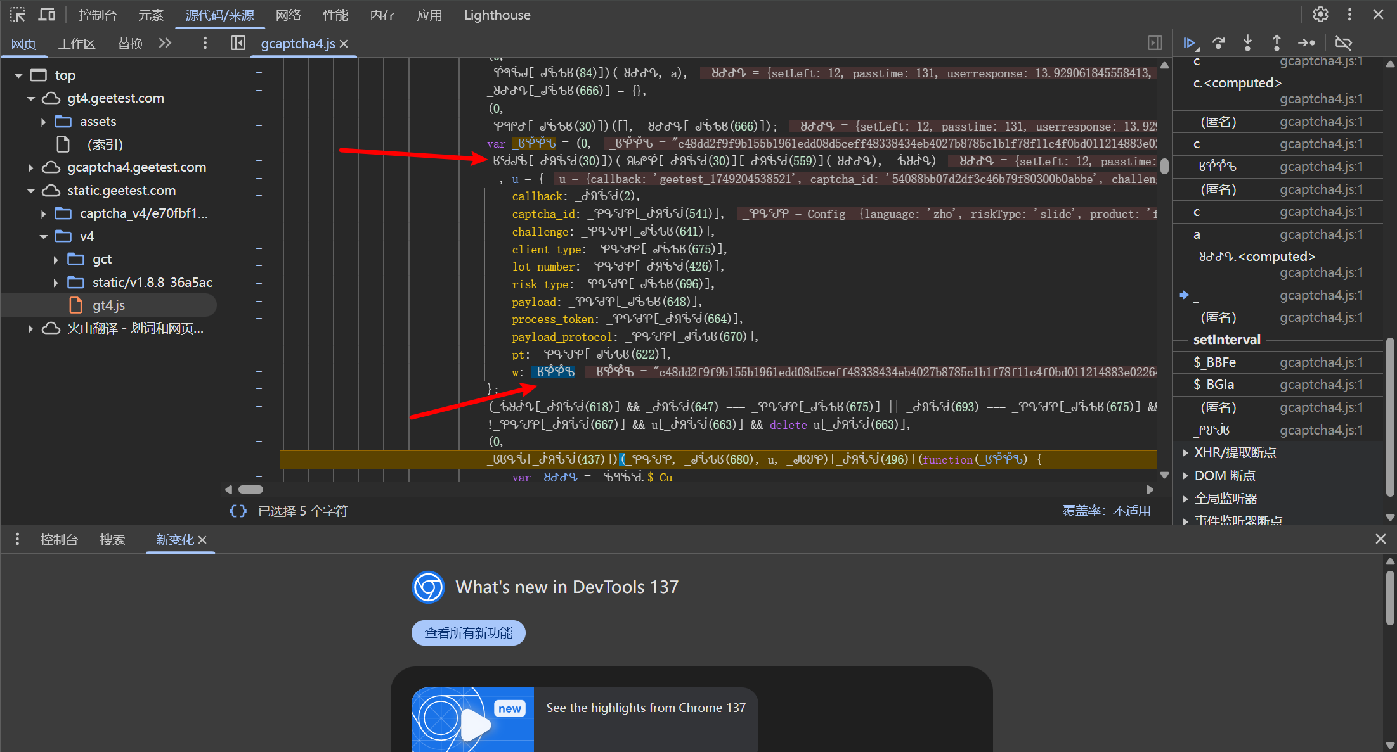Expand 火山翻译 extension node
Screen dimensions: 1397x752
(31, 328)
